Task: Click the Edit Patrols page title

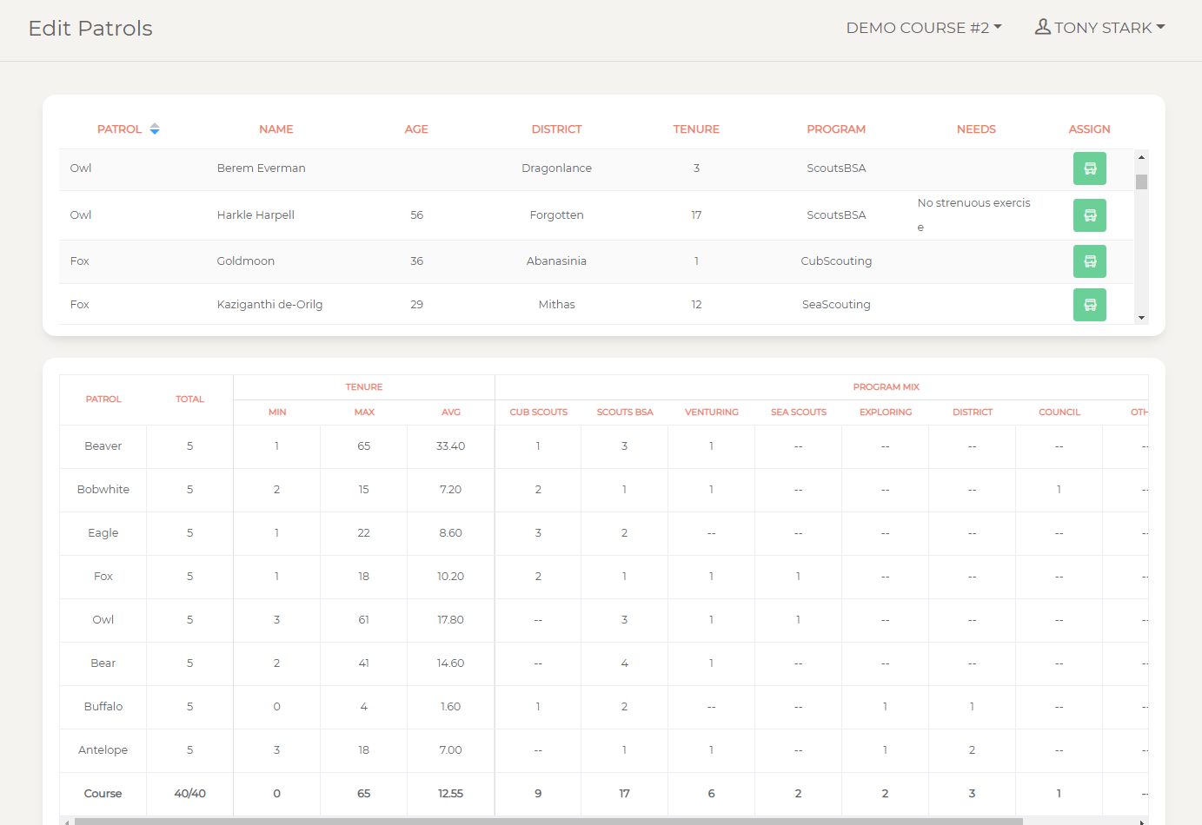Action: pos(90,29)
